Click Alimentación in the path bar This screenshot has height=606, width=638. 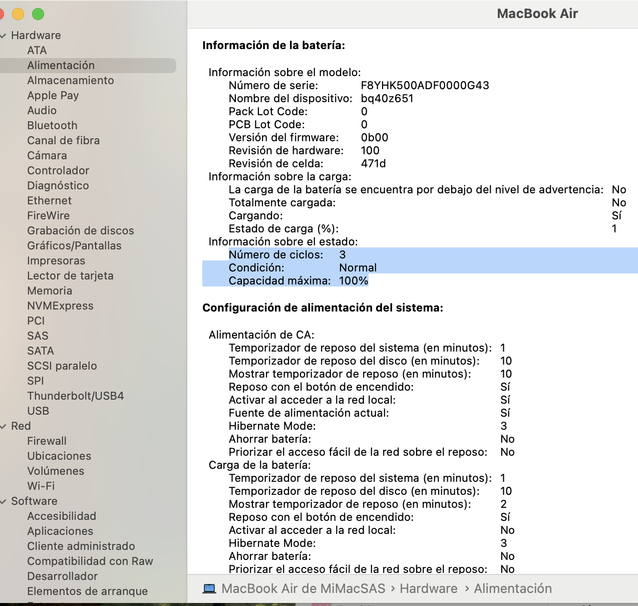point(512,588)
